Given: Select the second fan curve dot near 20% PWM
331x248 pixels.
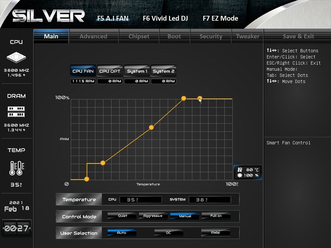Looking at the screenshot, I should tap(103, 163).
